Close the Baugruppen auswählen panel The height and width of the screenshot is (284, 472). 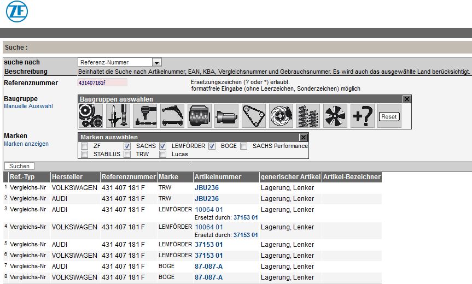[406, 99]
